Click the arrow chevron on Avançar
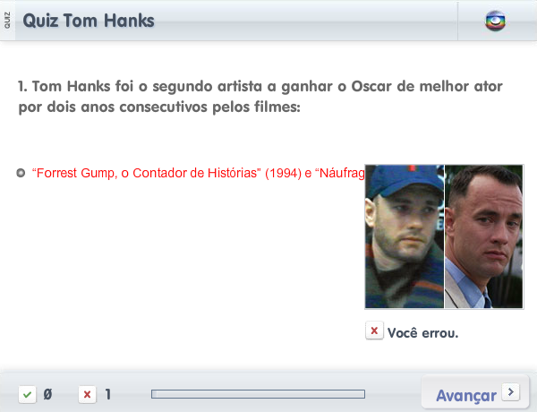This screenshot has height=412, width=537. [x=511, y=391]
